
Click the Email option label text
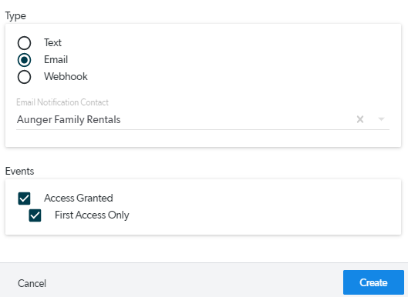(56, 59)
